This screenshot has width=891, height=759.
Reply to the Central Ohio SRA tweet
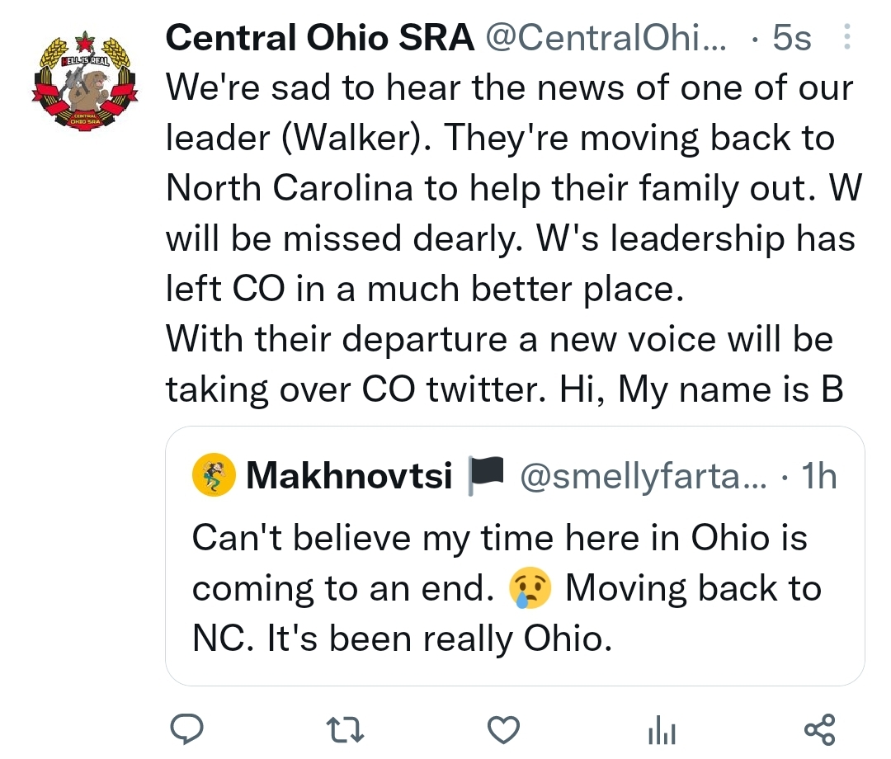[x=187, y=729]
